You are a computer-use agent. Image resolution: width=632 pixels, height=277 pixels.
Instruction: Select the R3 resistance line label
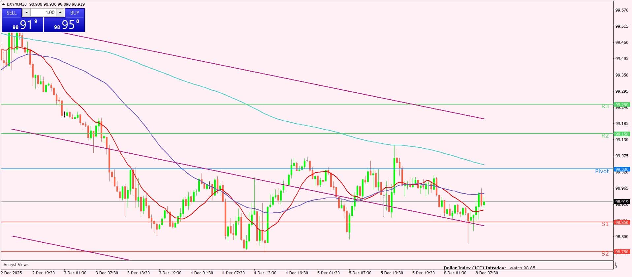(605, 107)
